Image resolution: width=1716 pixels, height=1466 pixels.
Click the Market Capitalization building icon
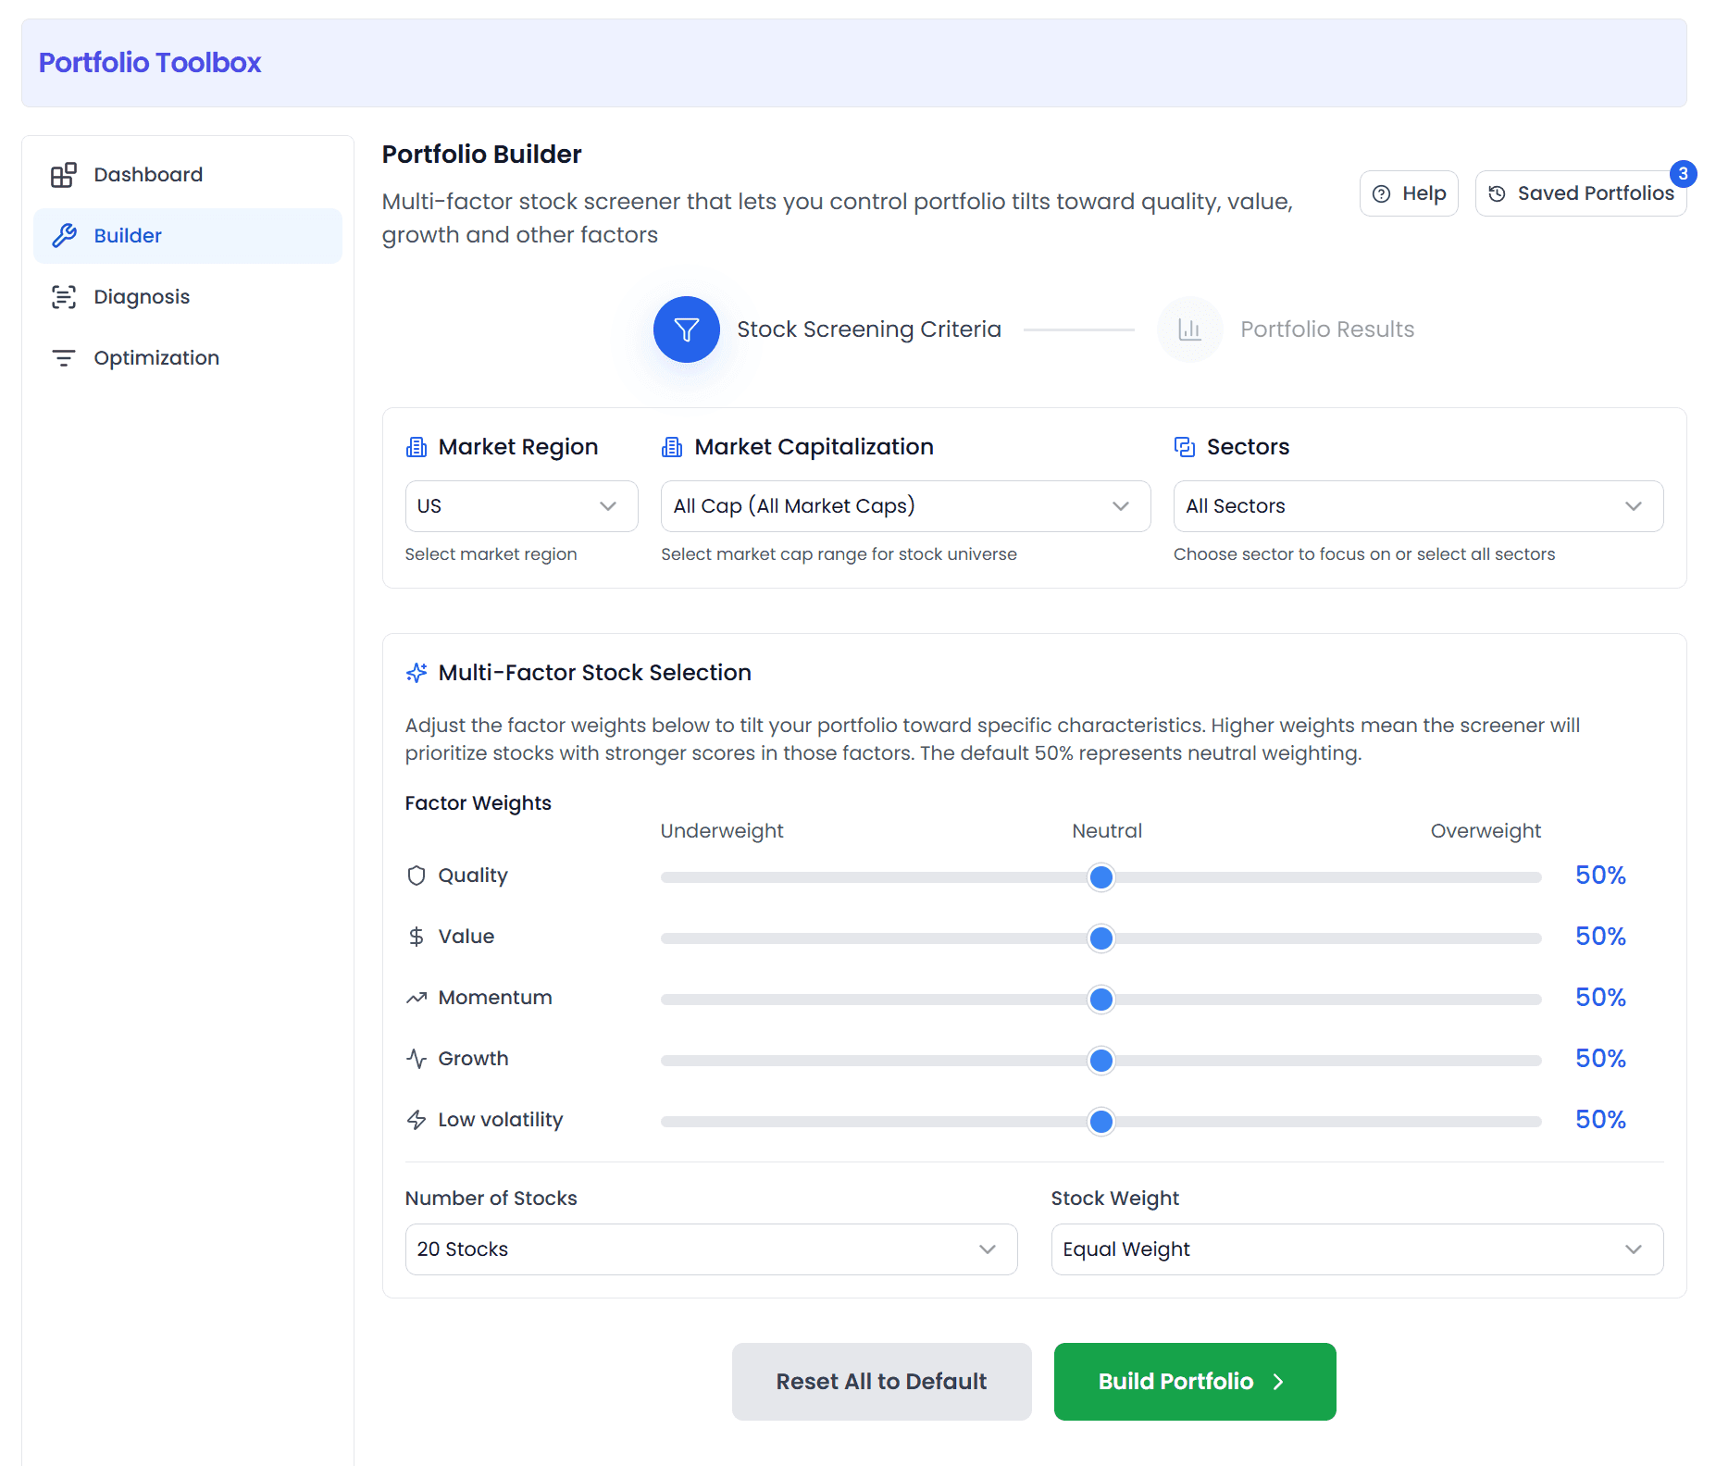672,448
